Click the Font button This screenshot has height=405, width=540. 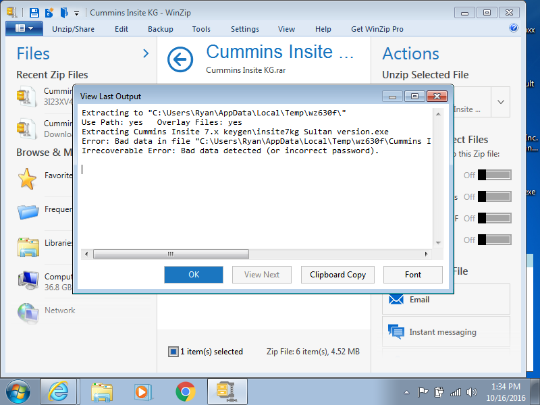(x=413, y=275)
